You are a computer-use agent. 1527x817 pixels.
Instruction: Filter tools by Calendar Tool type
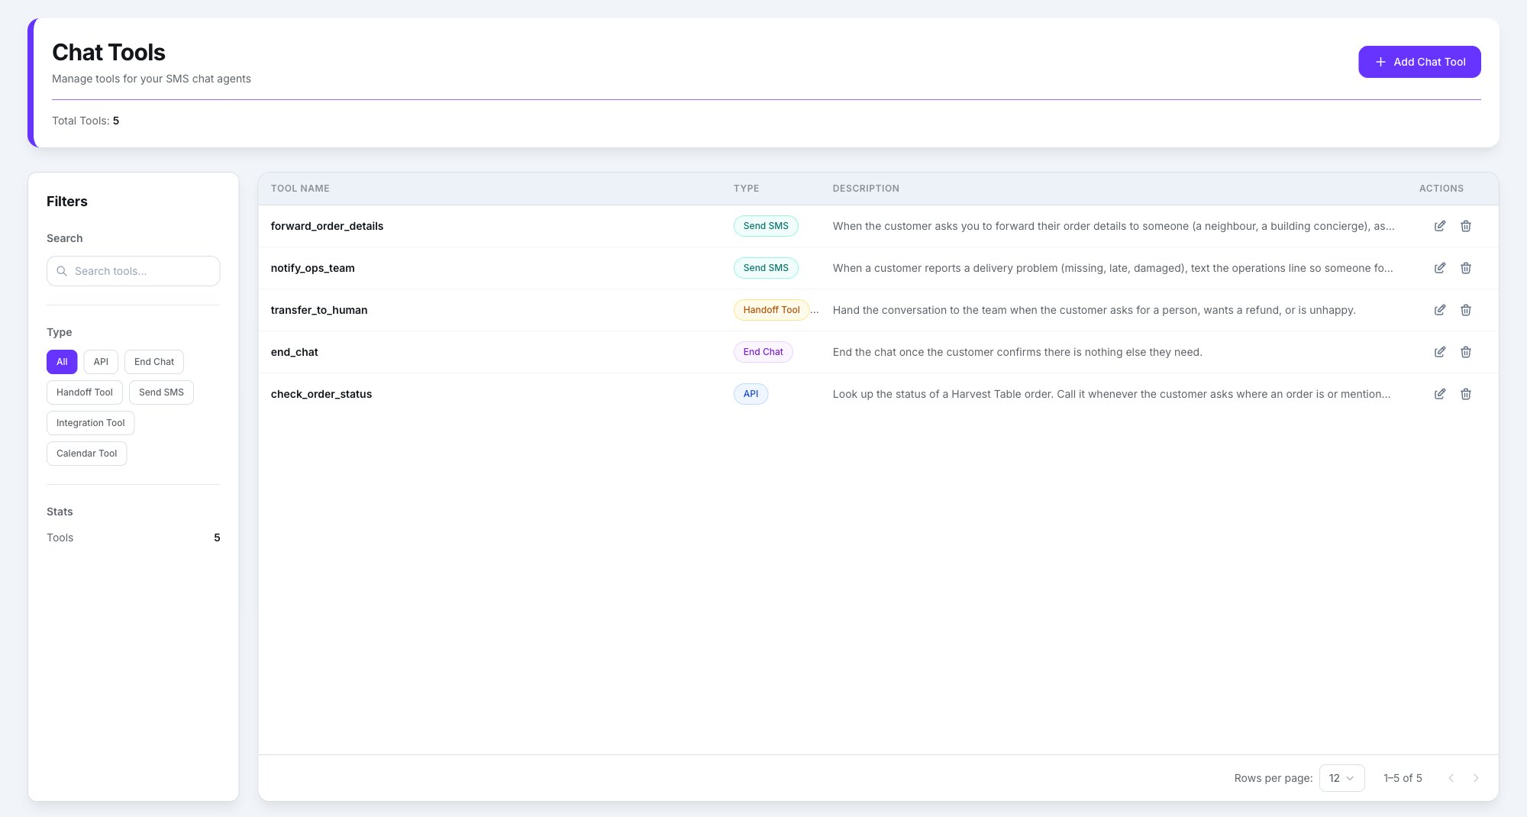click(87, 454)
